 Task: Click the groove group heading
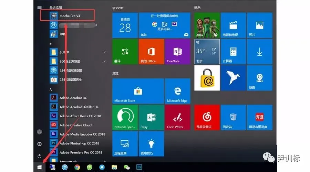pyautogui.click(x=117, y=8)
